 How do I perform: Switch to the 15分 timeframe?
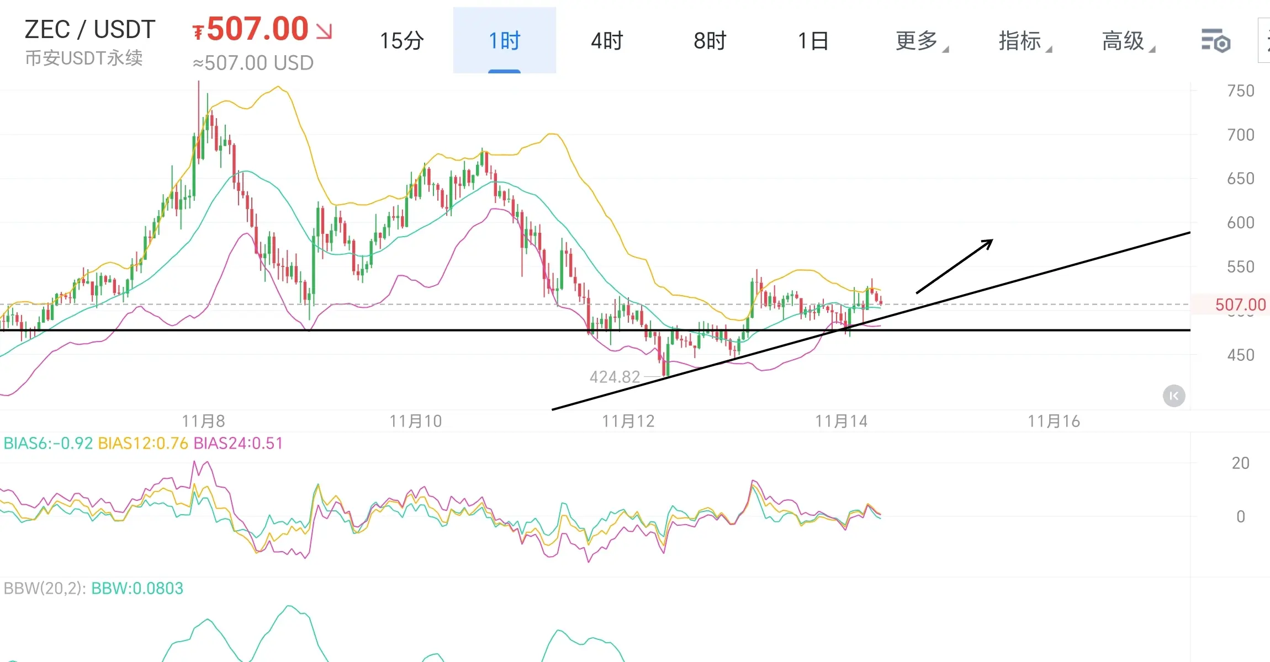[x=401, y=41]
